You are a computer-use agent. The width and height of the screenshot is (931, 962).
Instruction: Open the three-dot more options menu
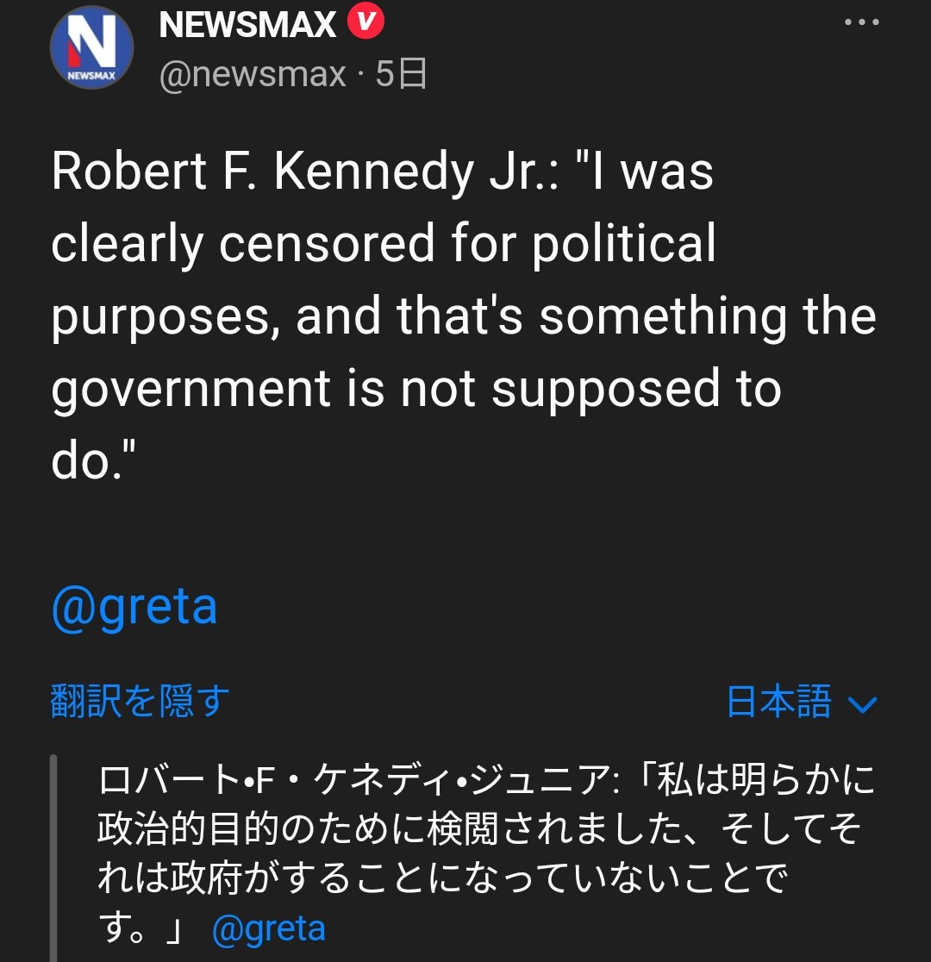(862, 22)
